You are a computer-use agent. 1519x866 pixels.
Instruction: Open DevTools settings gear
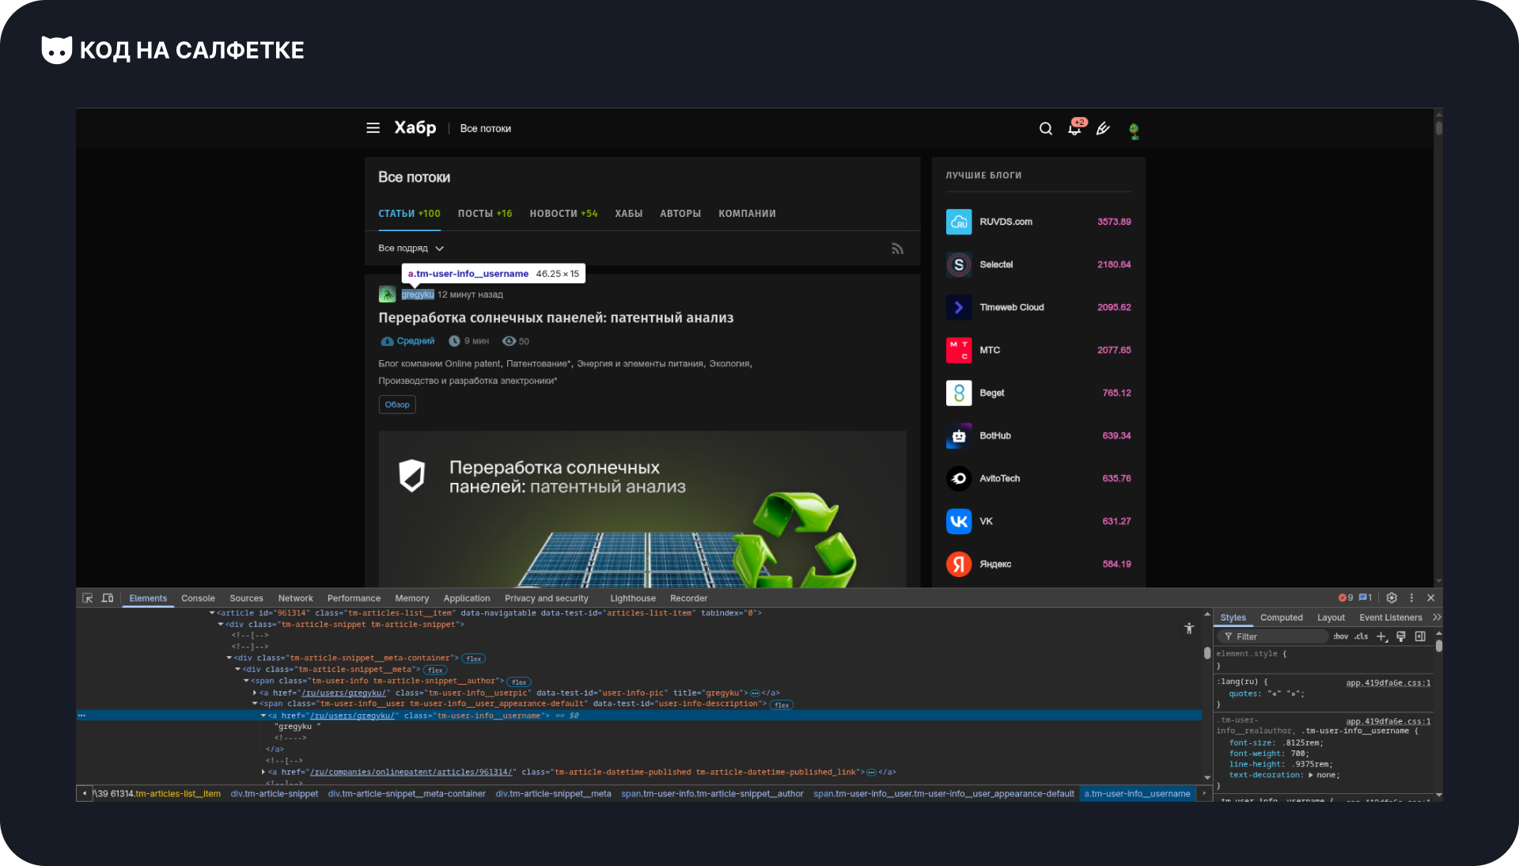pyautogui.click(x=1392, y=598)
